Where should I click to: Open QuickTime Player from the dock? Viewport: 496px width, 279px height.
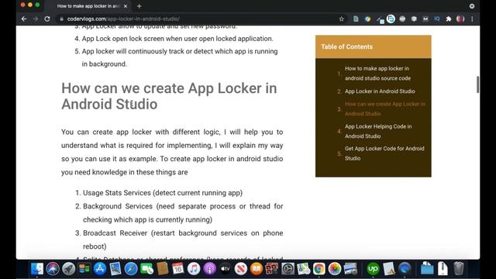(405, 269)
